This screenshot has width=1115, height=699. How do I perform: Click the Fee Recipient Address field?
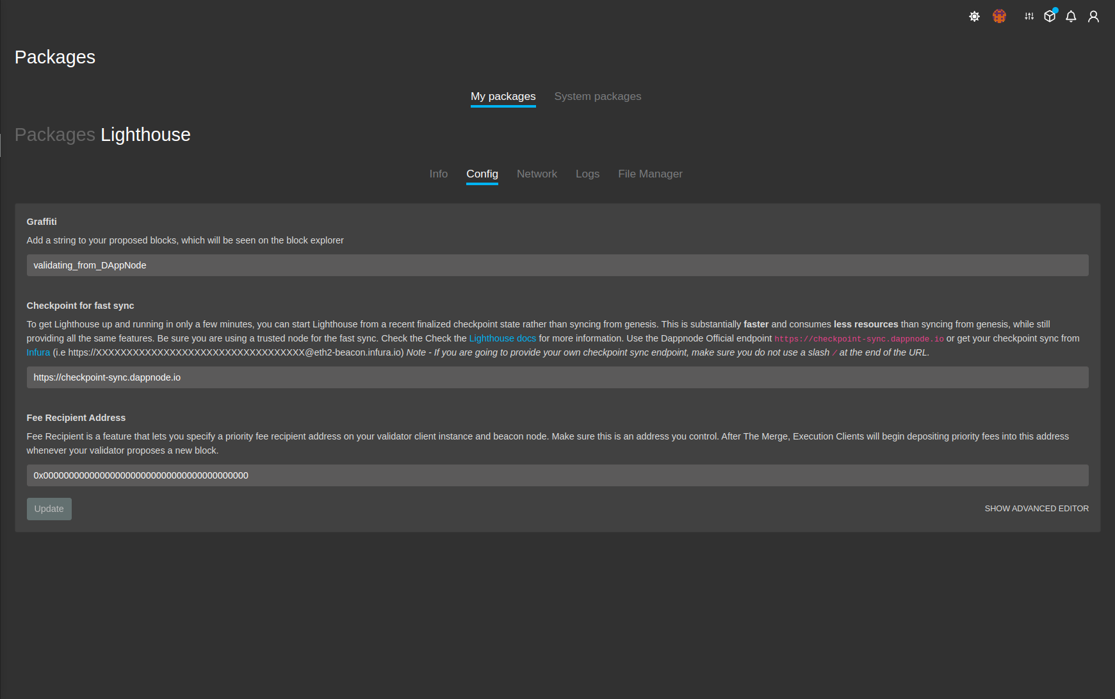click(x=557, y=475)
